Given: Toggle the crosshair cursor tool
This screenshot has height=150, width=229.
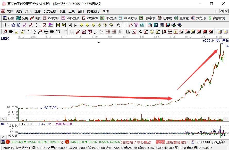Looking at the screenshot, I should coord(125,25).
